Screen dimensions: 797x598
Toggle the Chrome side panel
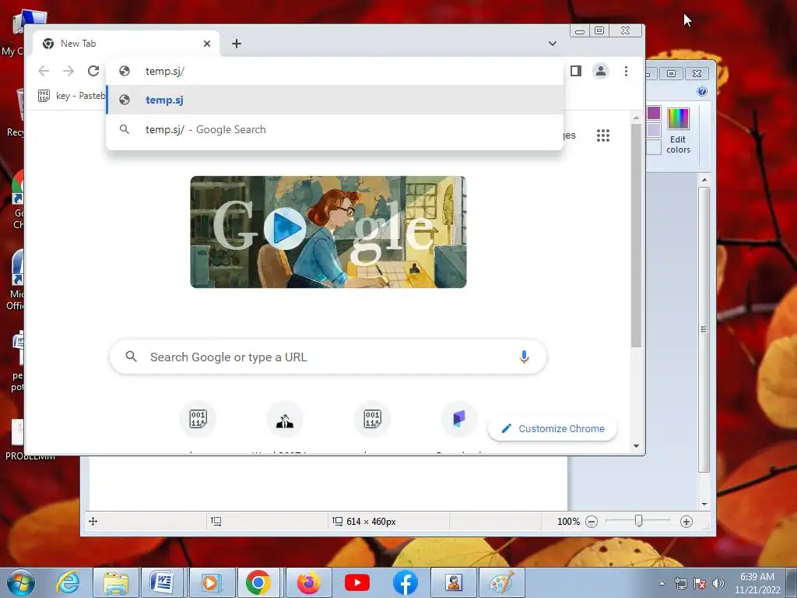[575, 71]
